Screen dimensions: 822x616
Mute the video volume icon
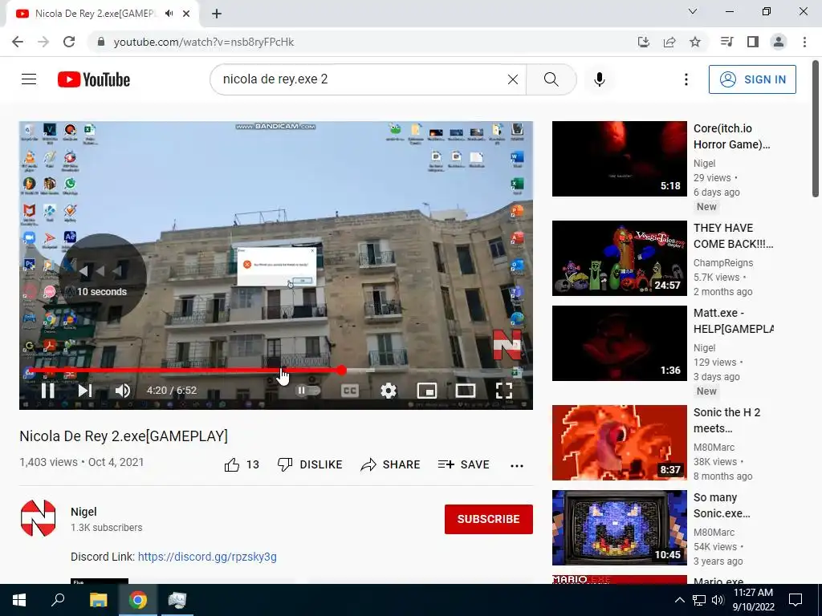(123, 391)
